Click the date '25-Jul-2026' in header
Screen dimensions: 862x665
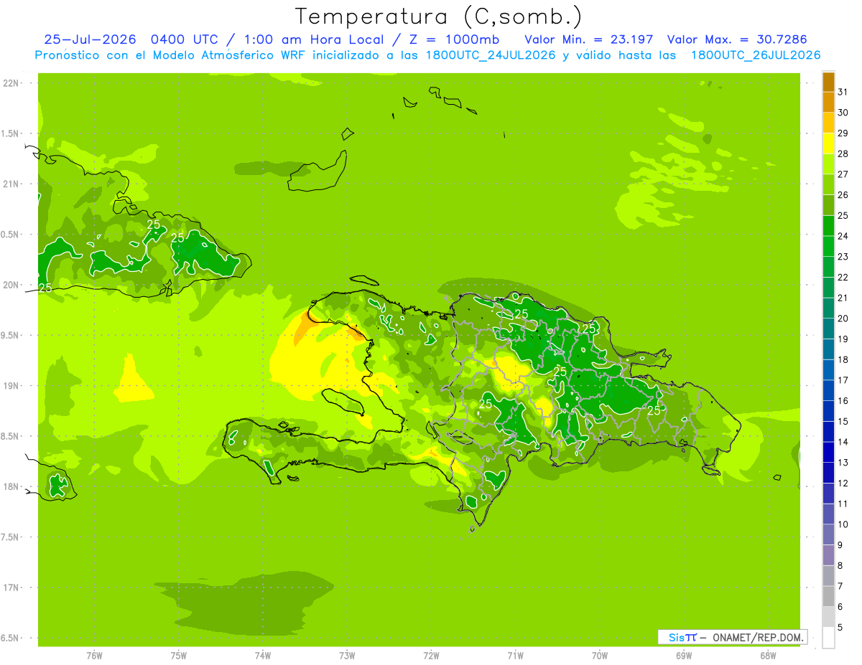(x=90, y=39)
